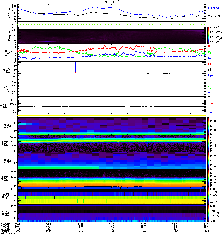
Task: Select the Themis AE legend label
Action: pos(214,17)
